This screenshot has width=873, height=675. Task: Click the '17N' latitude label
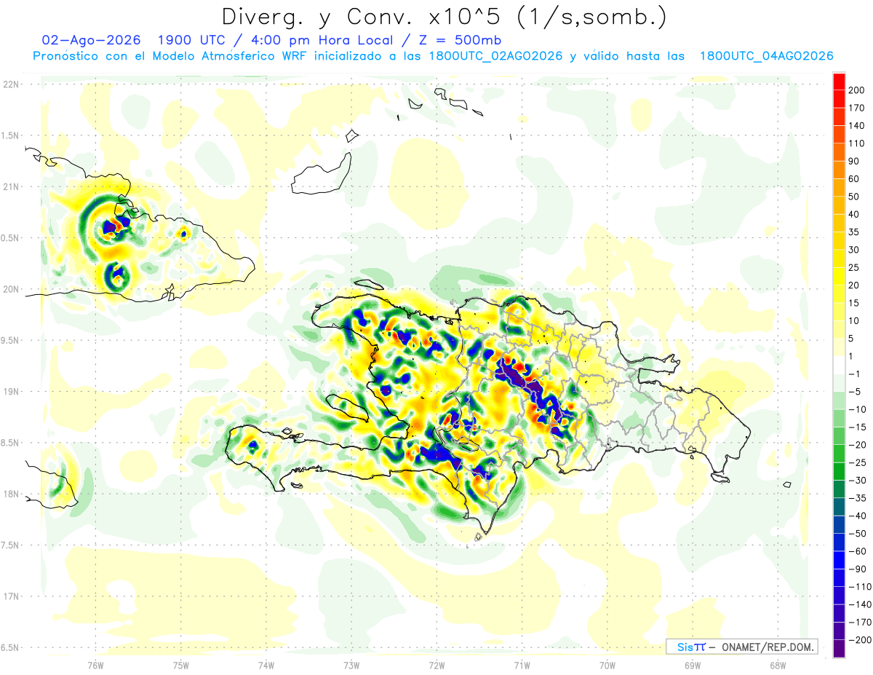[11, 596]
